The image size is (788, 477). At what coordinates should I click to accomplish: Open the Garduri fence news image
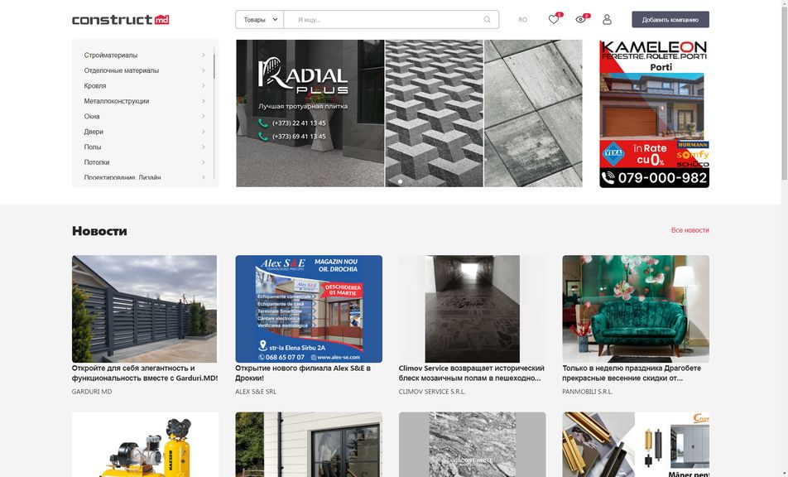click(x=145, y=309)
